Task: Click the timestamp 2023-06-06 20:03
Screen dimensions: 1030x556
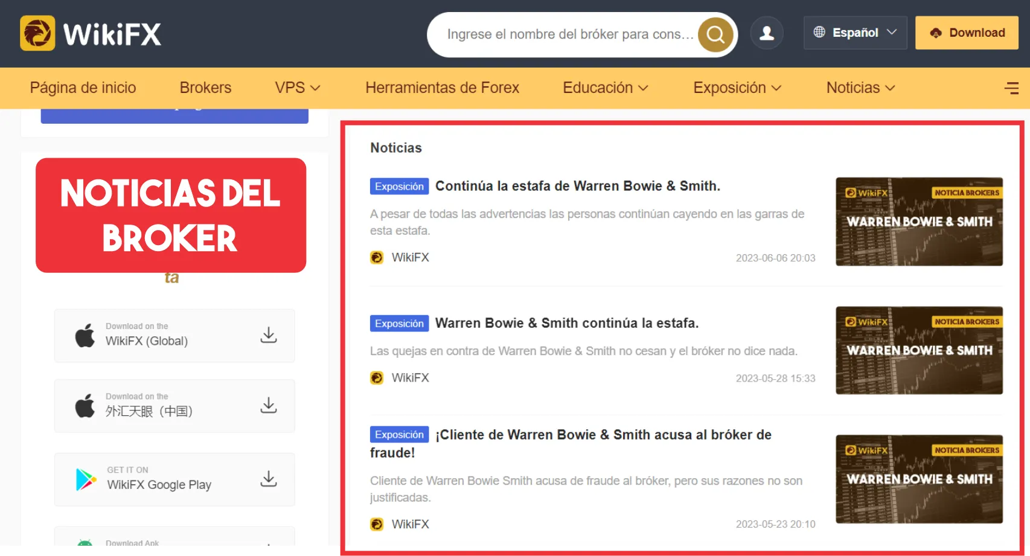Action: (x=775, y=258)
